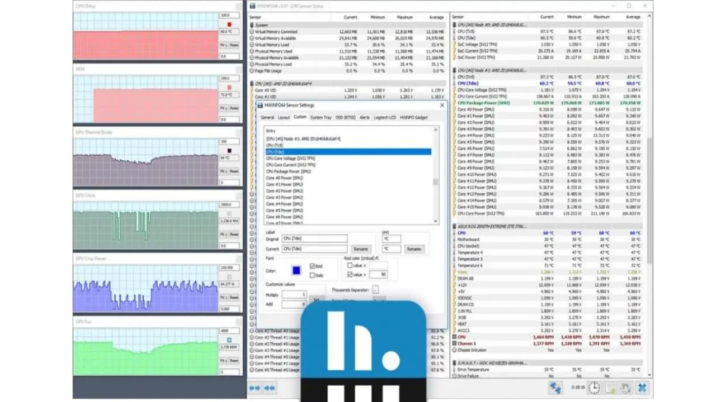The image size is (716, 402).
Task: Open the Logitech LCD tab
Action: [x=385, y=117]
